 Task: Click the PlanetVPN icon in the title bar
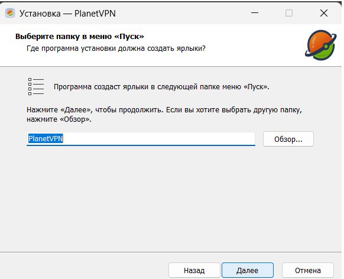pos(10,14)
